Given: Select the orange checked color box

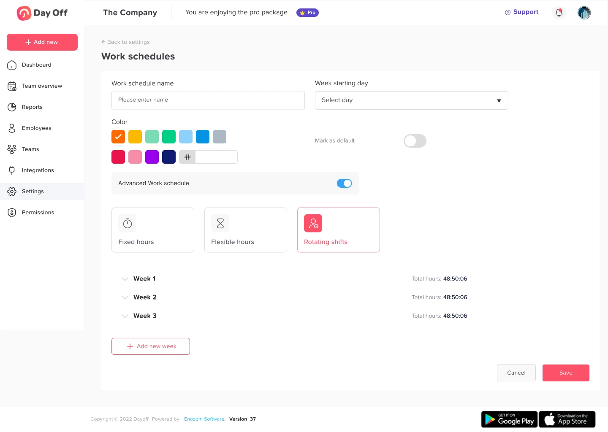Looking at the screenshot, I should [x=118, y=137].
